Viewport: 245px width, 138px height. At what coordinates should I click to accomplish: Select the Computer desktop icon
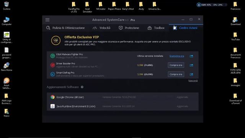pyautogui.click(x=7, y=21)
